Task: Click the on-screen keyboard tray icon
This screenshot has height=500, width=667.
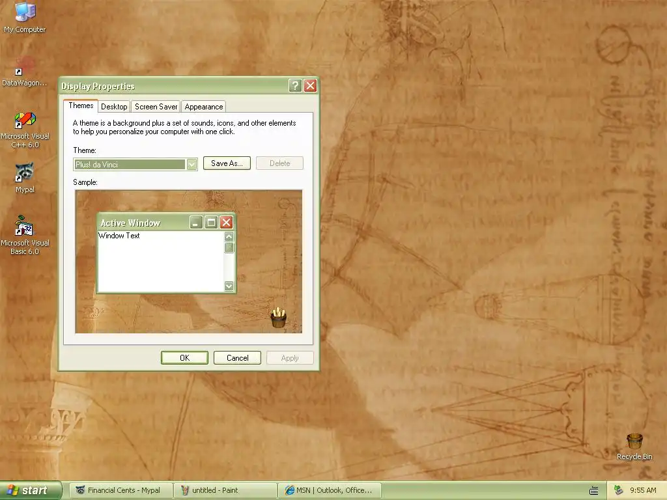Action: 594,491
